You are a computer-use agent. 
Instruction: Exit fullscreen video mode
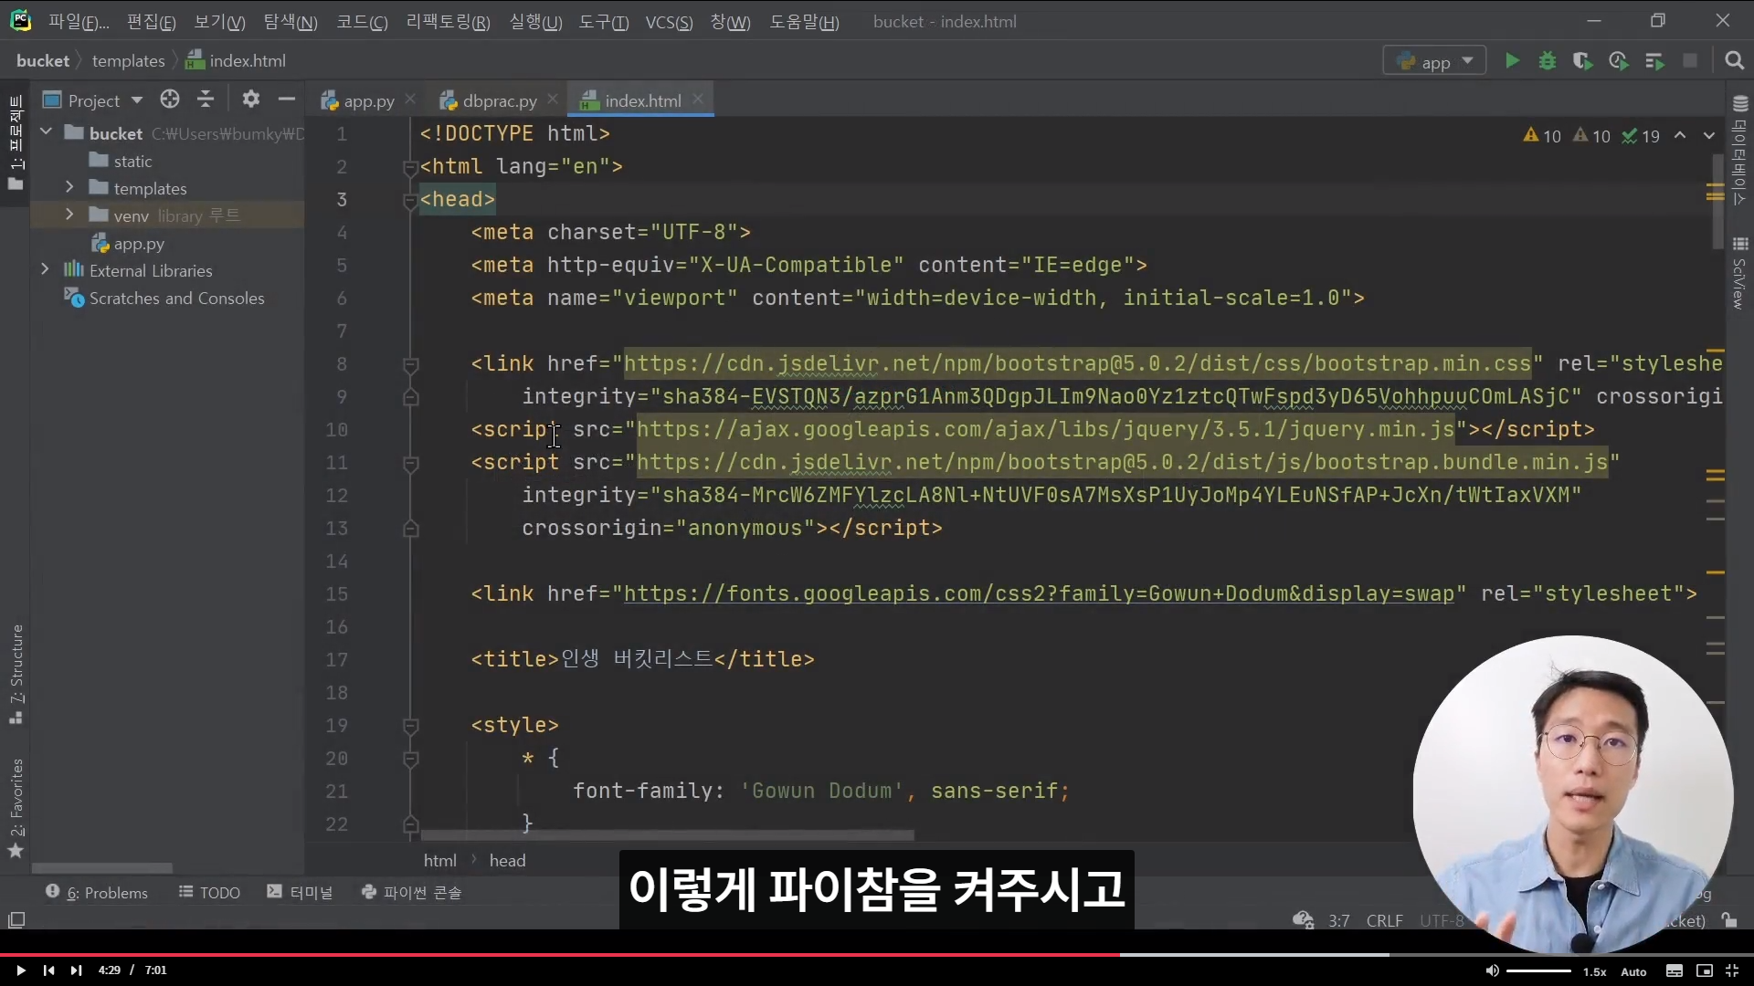pos(1731,970)
